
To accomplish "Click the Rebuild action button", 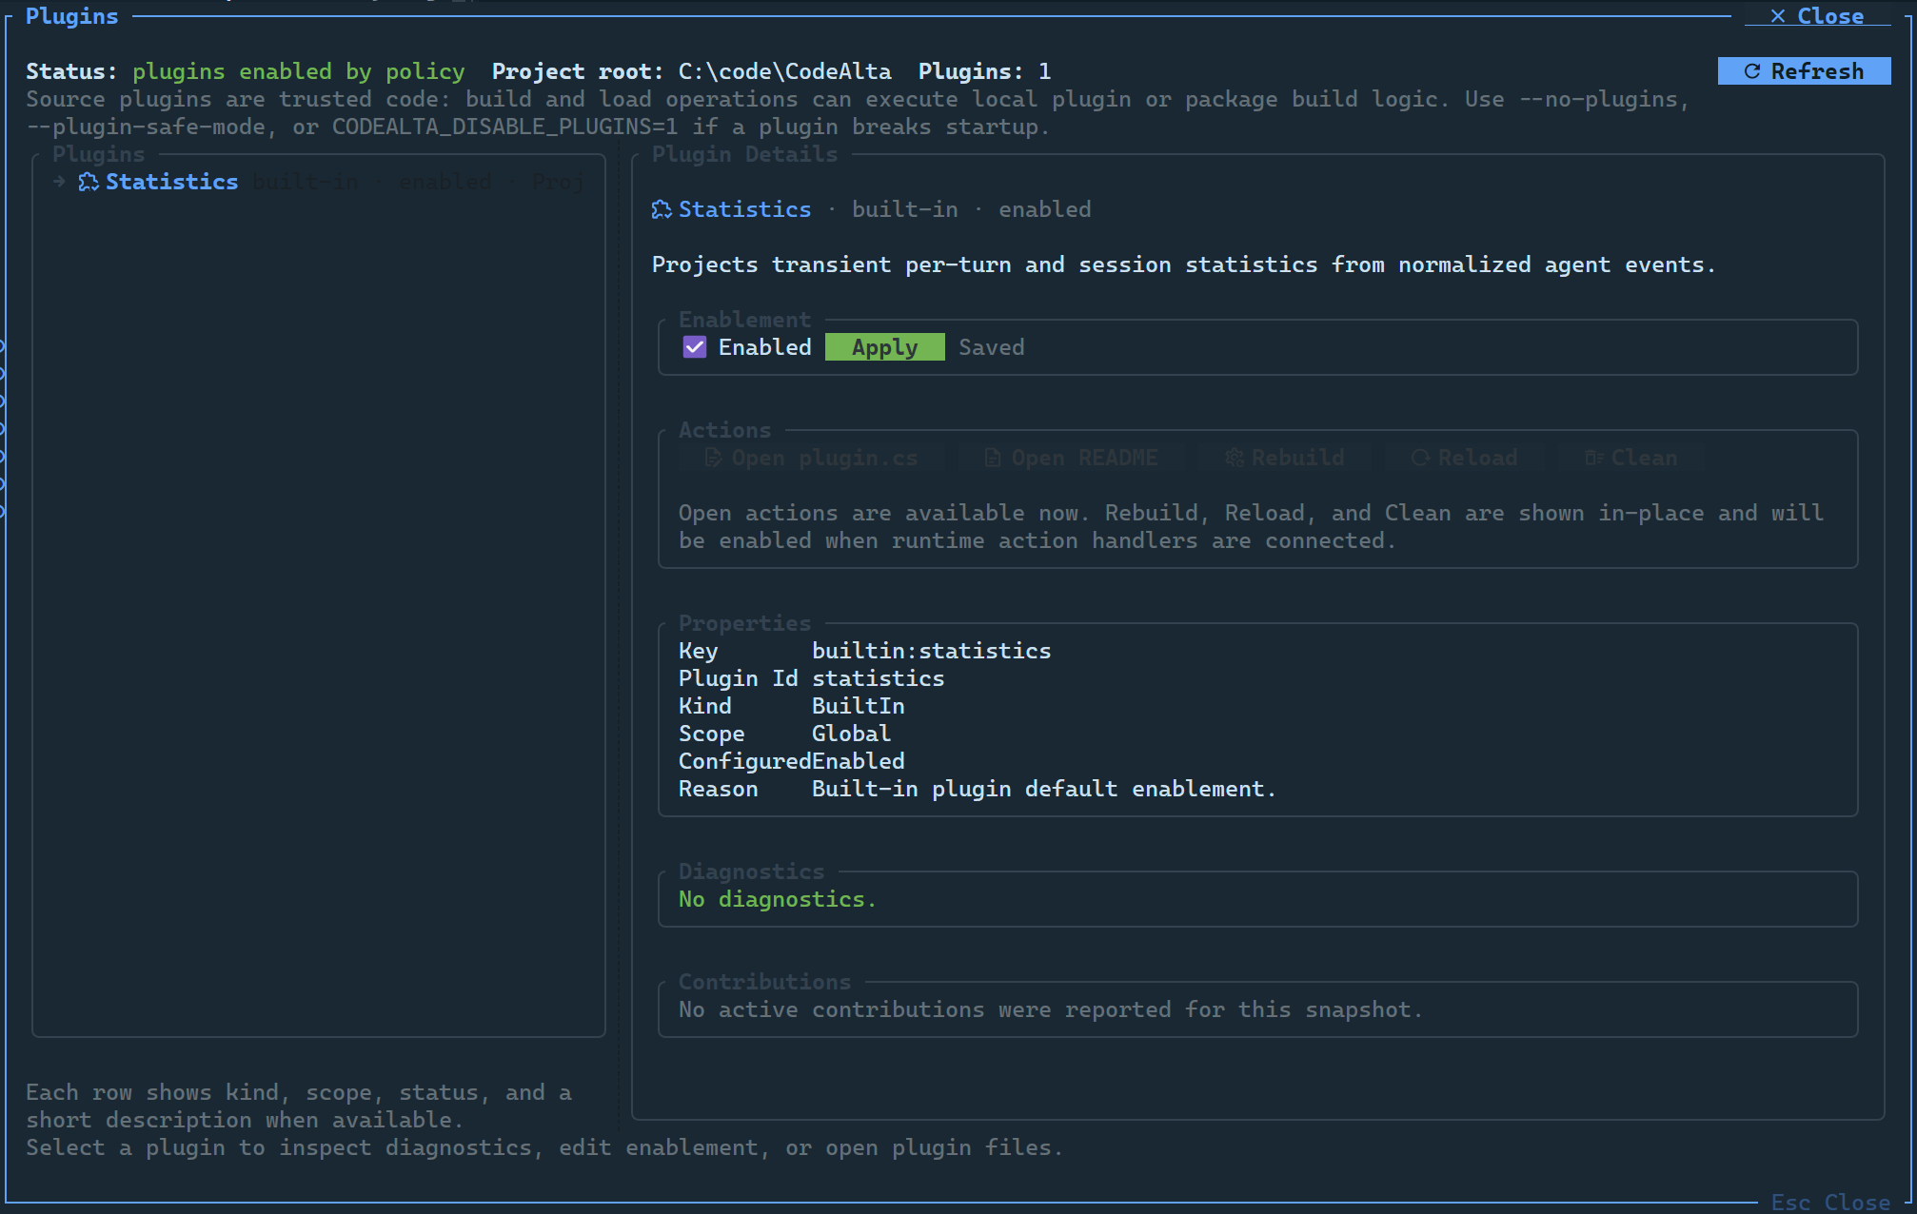I will click(x=1285, y=458).
